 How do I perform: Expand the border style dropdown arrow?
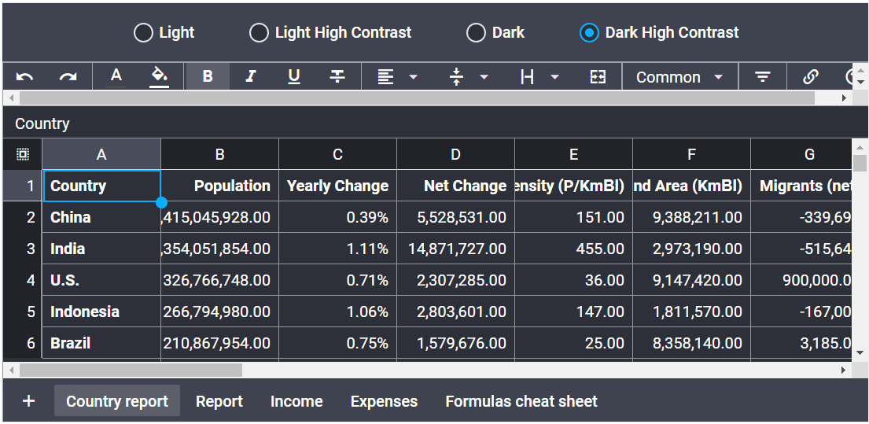click(x=554, y=77)
